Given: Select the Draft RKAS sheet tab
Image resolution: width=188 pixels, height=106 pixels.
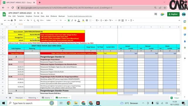Looking at the screenshot, I should (63, 98).
